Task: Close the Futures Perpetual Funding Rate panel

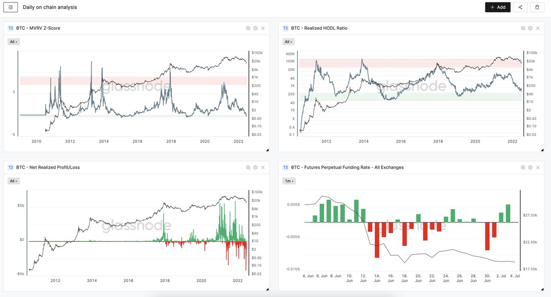Action: 537,167
